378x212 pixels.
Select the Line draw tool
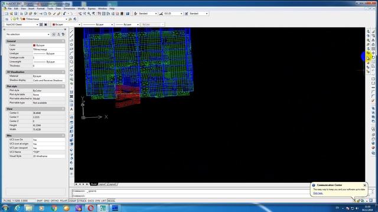[x=71, y=31]
